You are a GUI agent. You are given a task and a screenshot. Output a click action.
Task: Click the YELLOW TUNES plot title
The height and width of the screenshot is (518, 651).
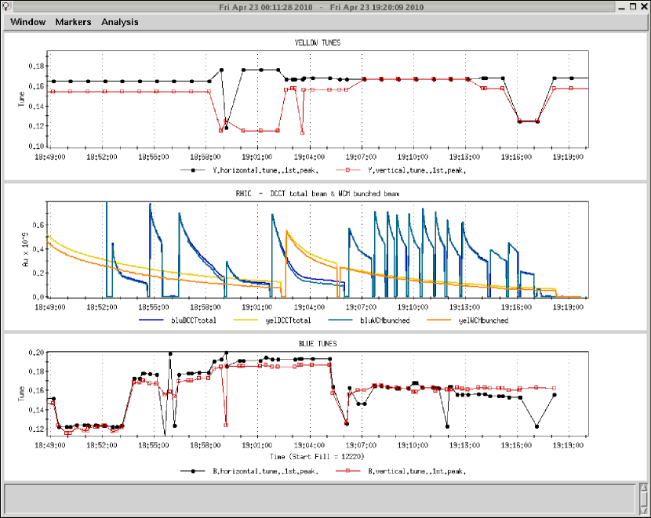[x=317, y=42]
